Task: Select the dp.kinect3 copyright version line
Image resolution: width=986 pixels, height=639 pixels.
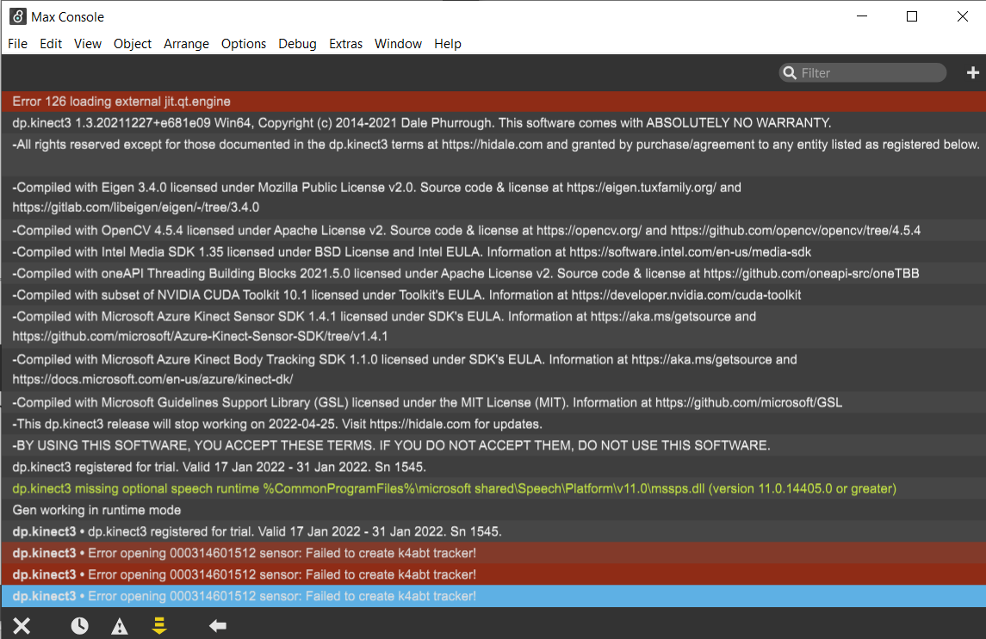Action: point(493,123)
